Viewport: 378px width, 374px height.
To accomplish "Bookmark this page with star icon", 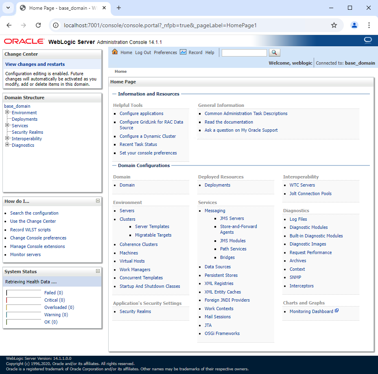I will pyautogui.click(x=334, y=25).
